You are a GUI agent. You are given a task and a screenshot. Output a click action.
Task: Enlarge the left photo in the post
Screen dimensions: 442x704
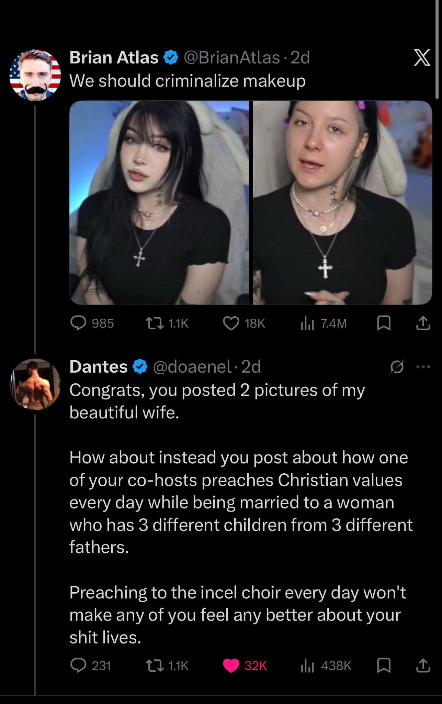(159, 202)
